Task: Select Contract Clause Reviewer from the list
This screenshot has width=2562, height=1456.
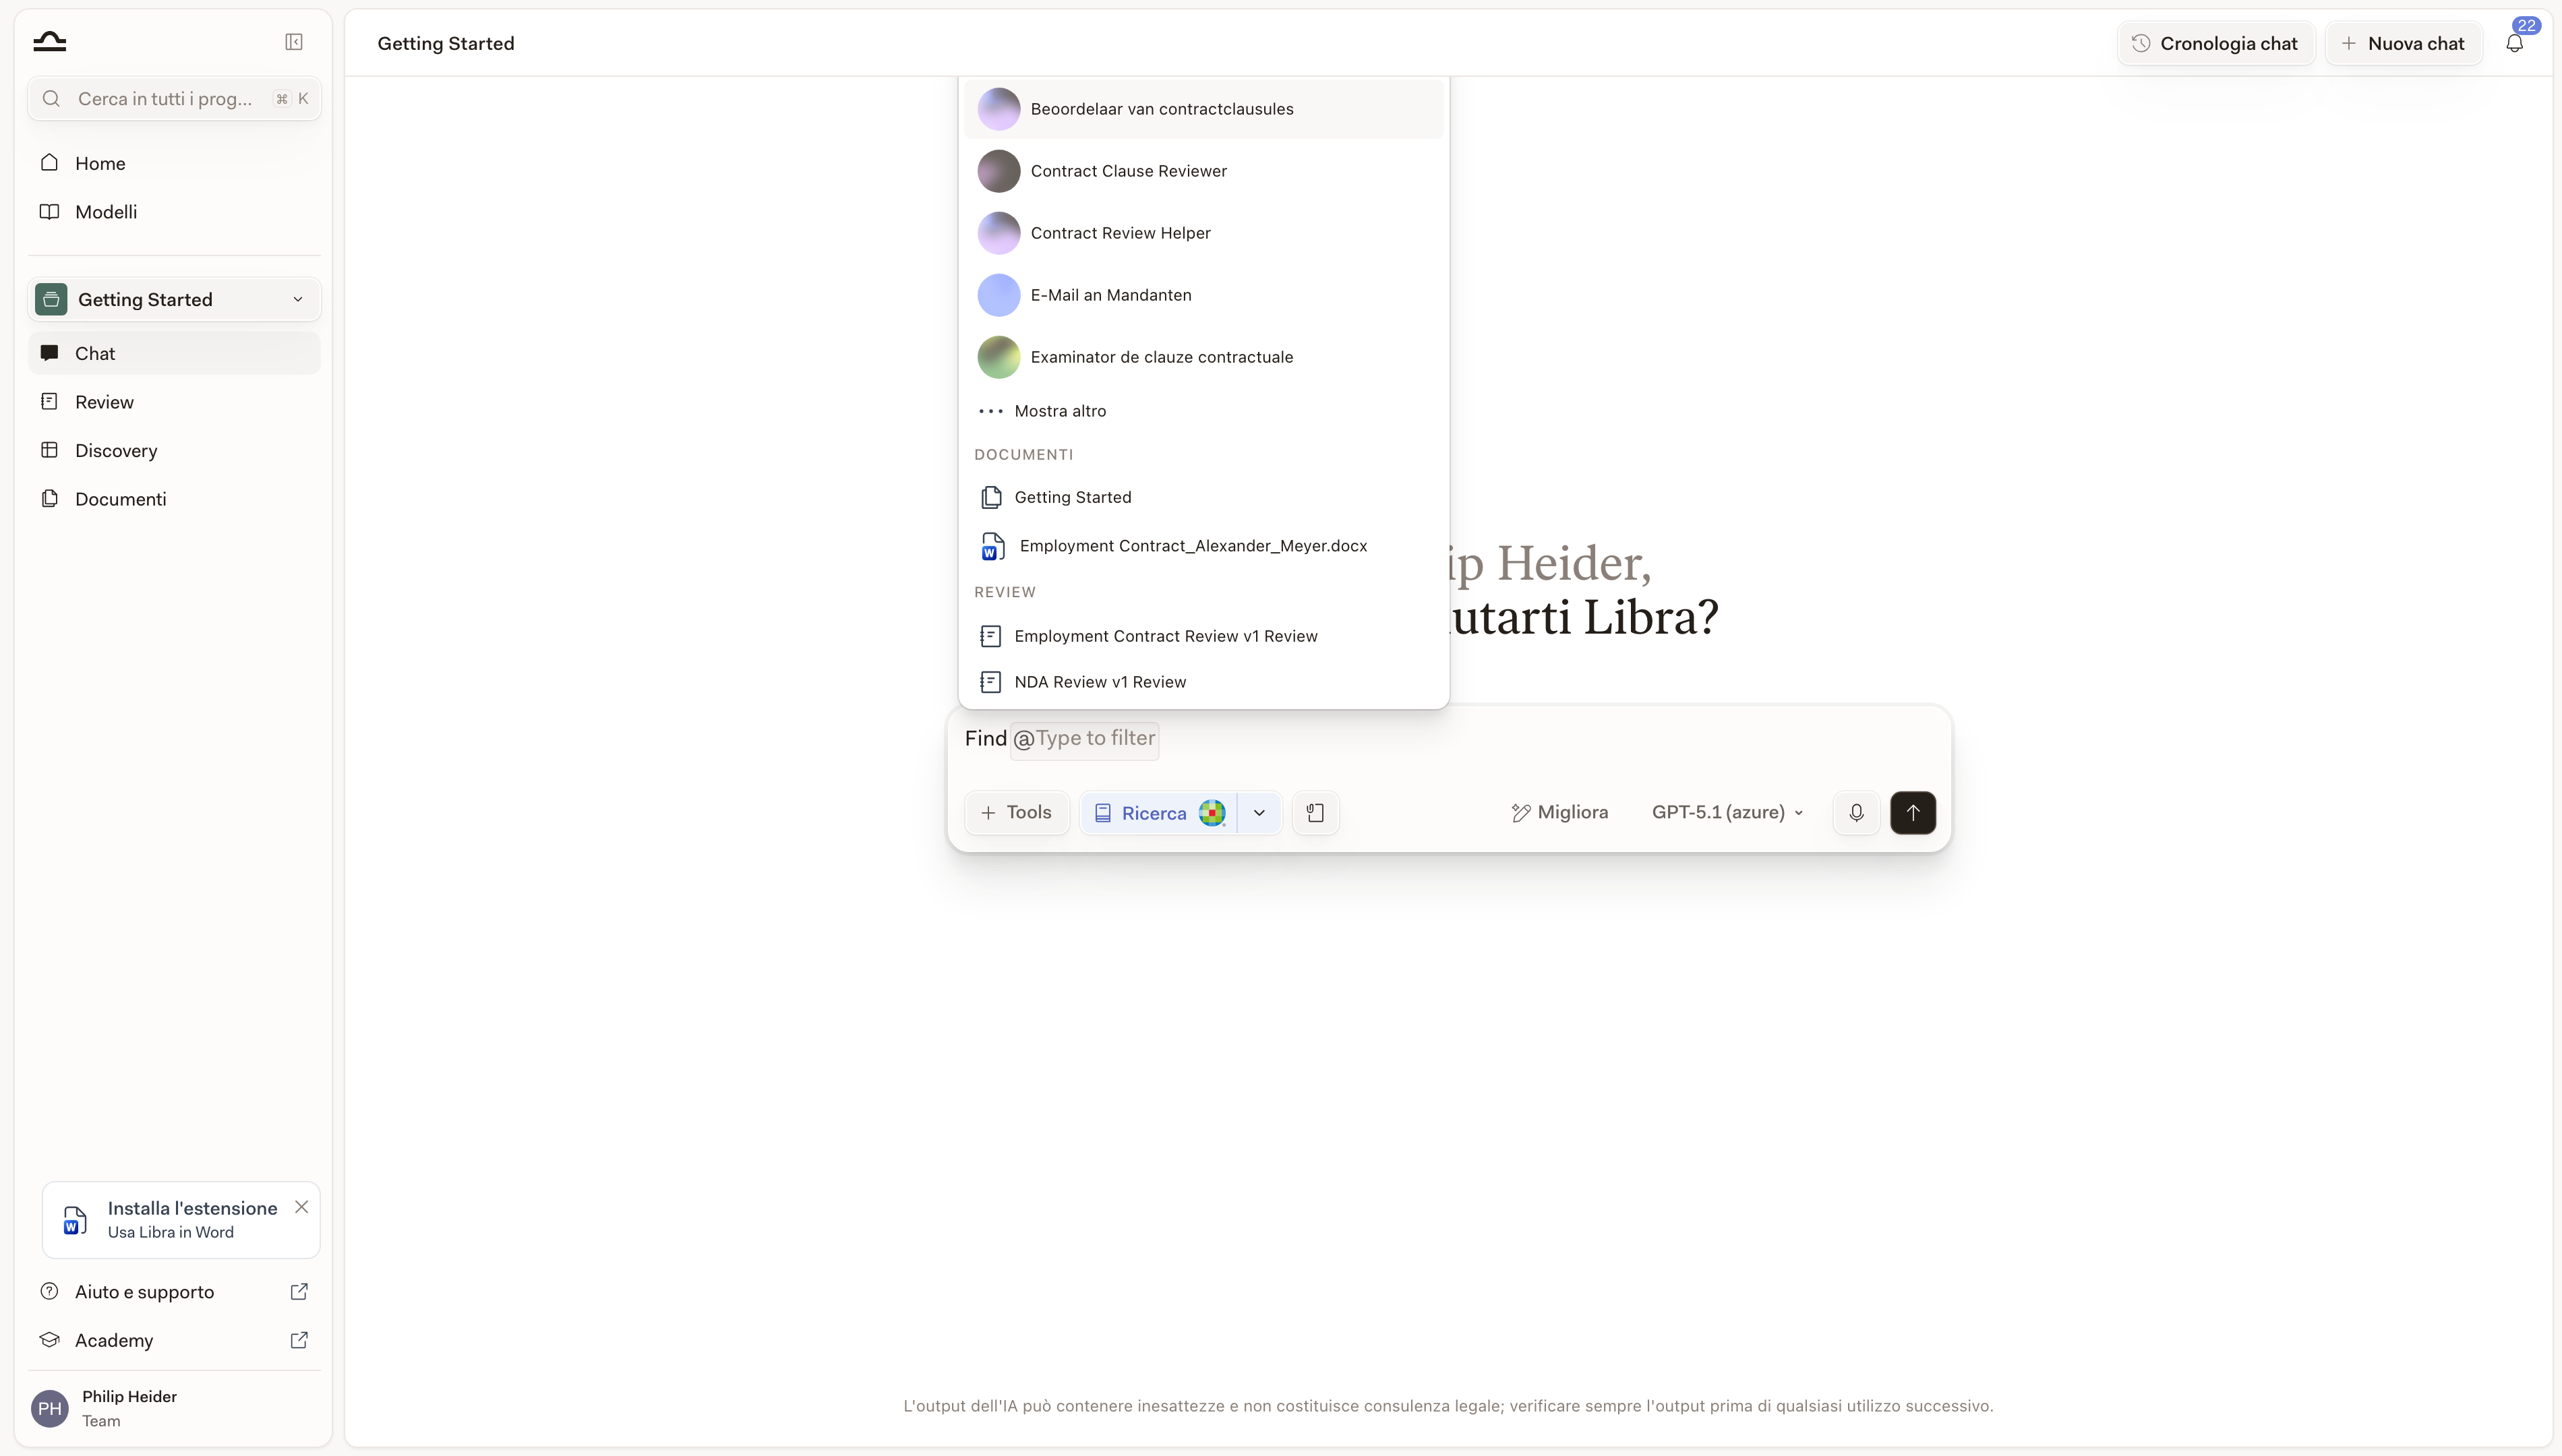Action: (x=1203, y=171)
